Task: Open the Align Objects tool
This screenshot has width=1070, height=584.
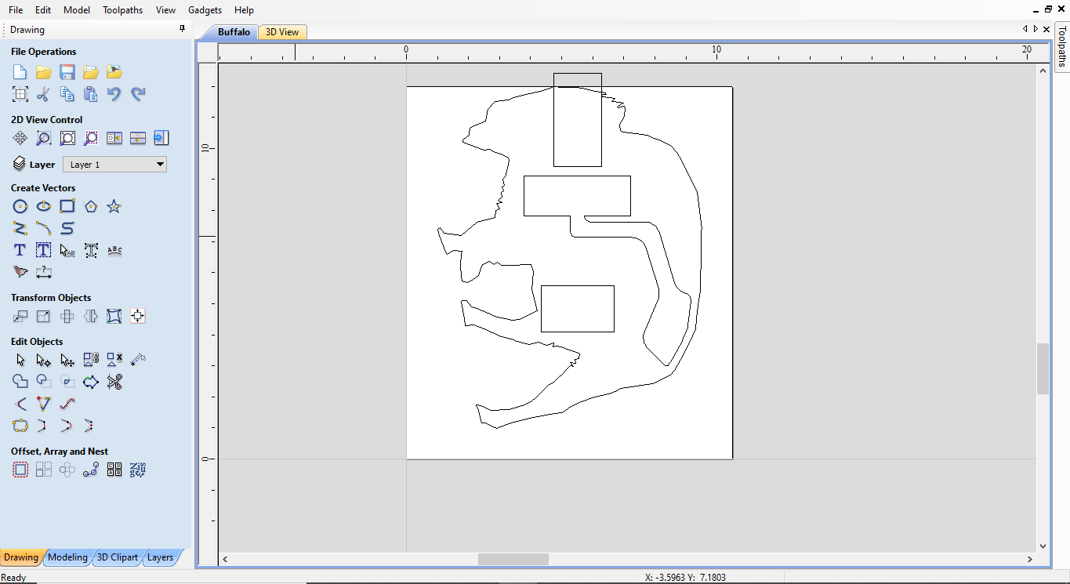Action: pyautogui.click(x=138, y=316)
